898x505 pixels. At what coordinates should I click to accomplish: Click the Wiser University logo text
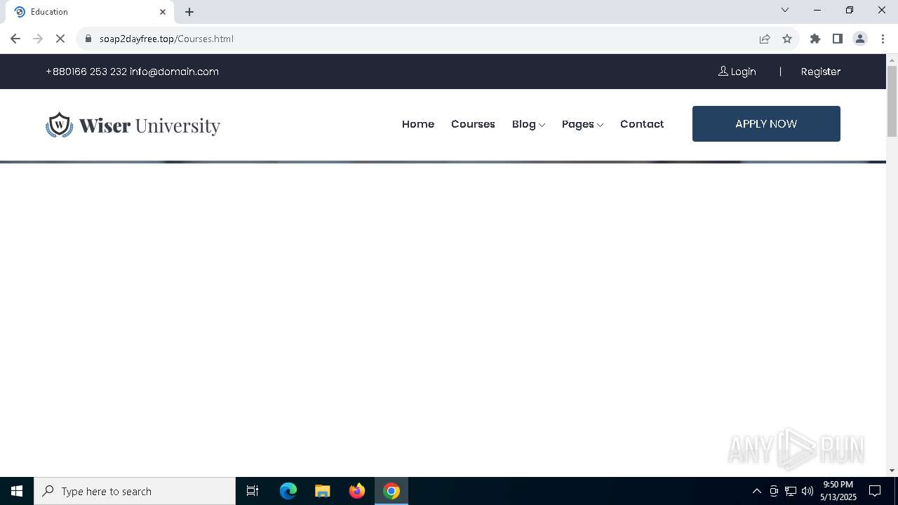tap(149, 126)
